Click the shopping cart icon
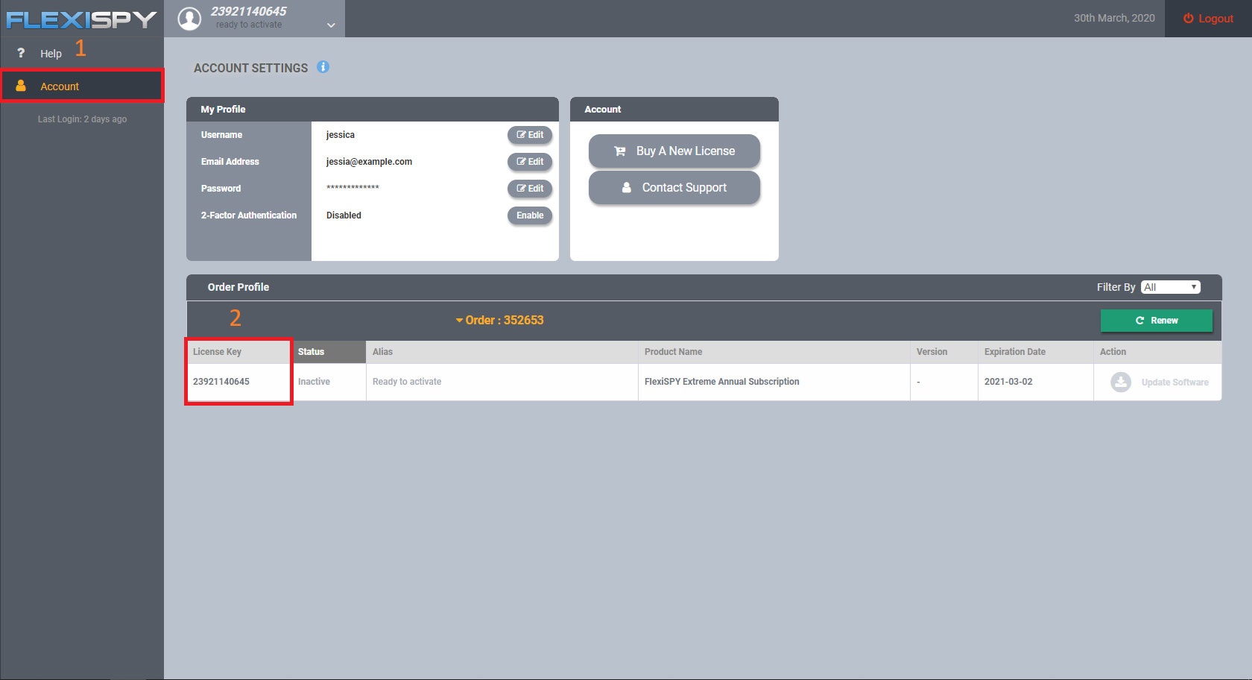Viewport: 1252px width, 680px height. click(x=619, y=151)
